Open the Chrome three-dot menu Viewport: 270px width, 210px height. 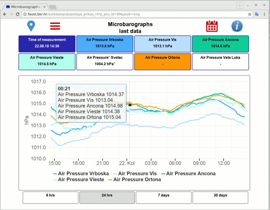click(265, 14)
